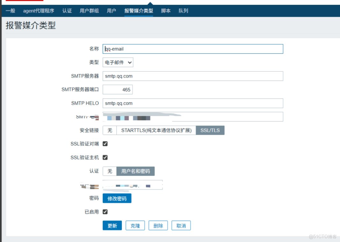Set authentication to 无

(109, 171)
